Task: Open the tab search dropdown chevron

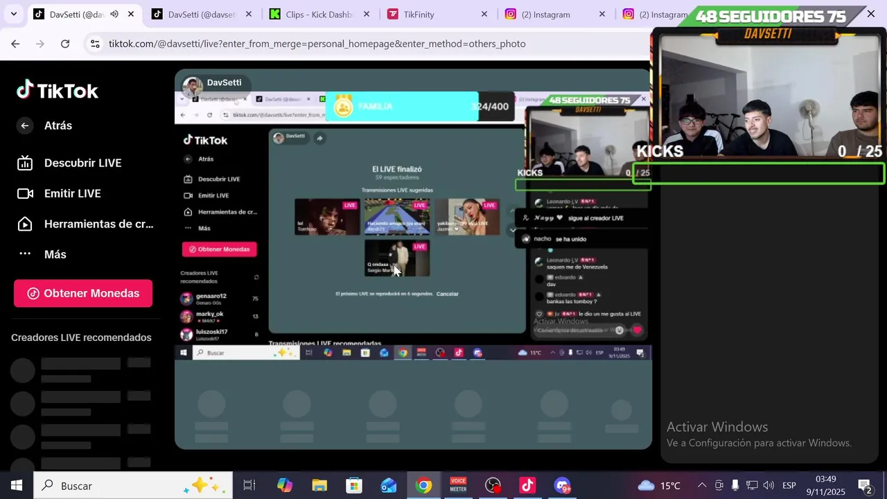Action: (13, 14)
